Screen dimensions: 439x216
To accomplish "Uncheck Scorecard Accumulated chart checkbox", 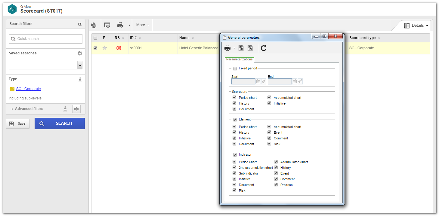I will point(269,98).
